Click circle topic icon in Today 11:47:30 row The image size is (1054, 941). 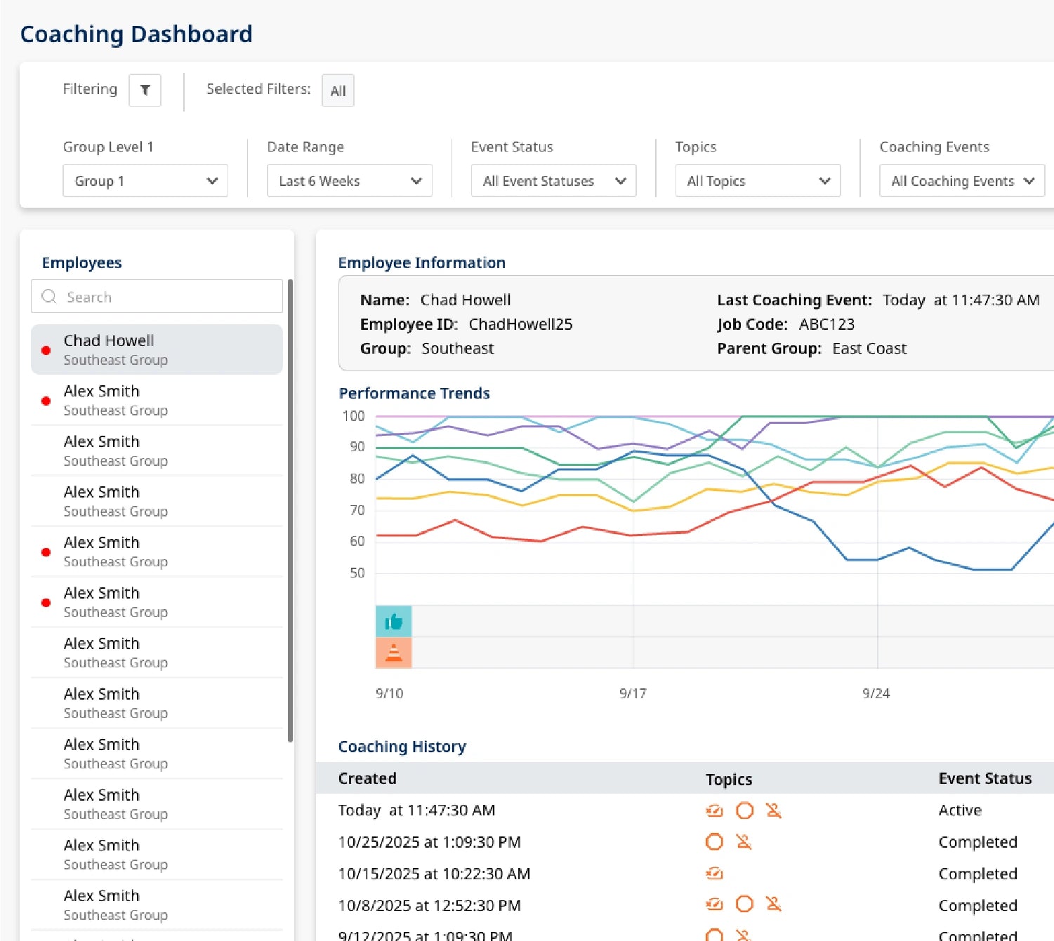pos(744,810)
